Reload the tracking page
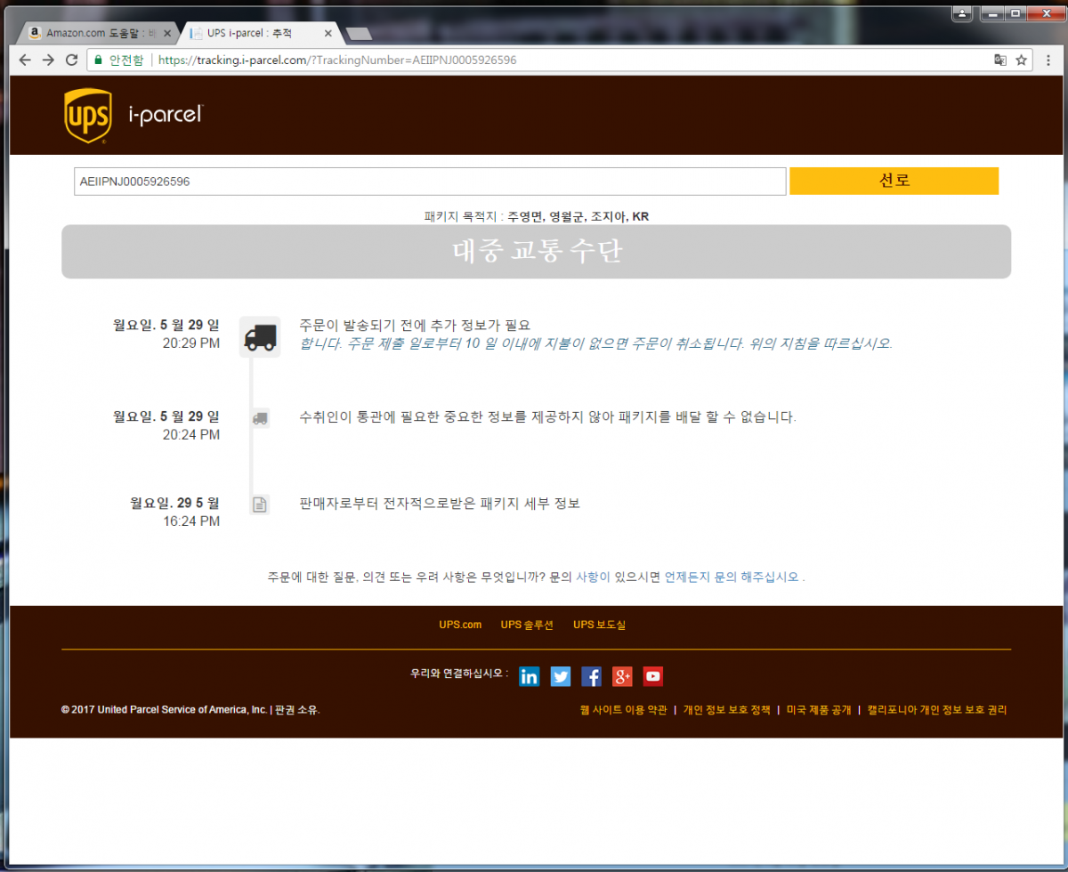 click(x=72, y=61)
